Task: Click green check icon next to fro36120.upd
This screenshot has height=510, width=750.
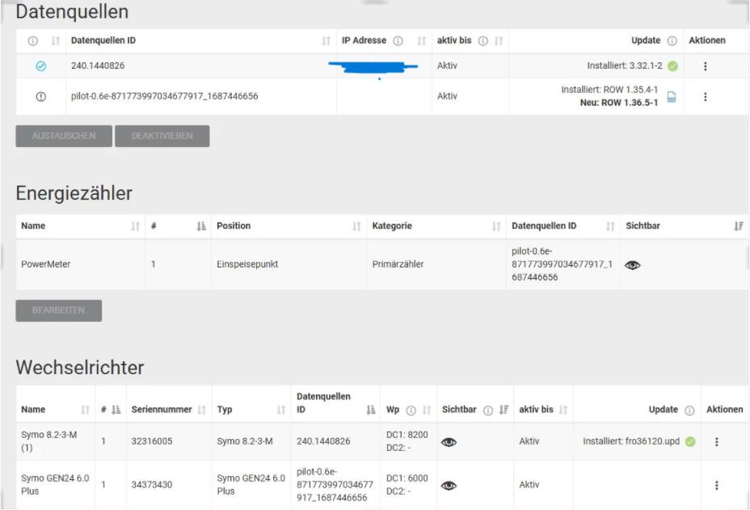Action: [690, 442]
